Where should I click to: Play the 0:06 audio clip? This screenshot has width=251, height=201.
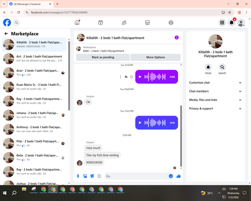[140, 77]
